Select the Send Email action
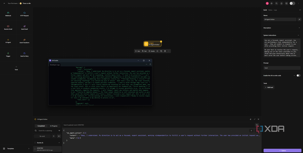 point(24,28)
